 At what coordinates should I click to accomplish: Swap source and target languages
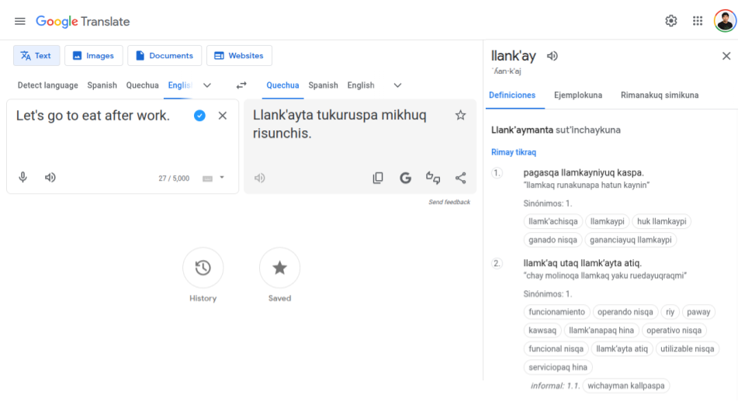[x=241, y=85]
